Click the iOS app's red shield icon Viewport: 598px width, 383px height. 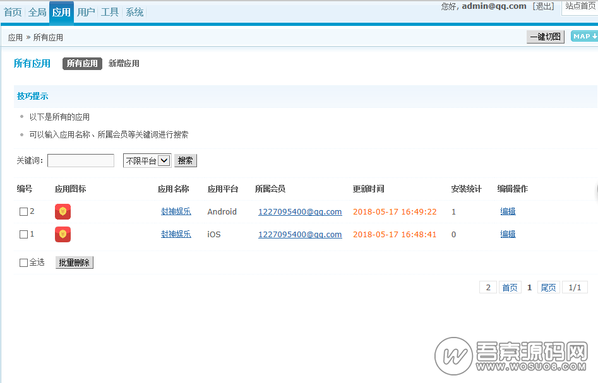click(63, 234)
